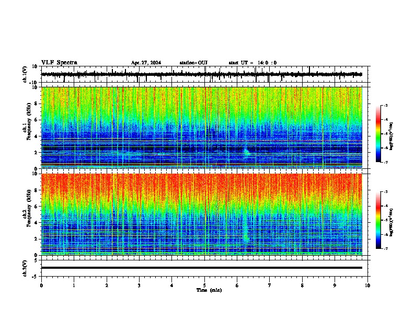Click the whistler feature in the ch.1 spectrogram
The image size is (414, 320).
[247, 152]
